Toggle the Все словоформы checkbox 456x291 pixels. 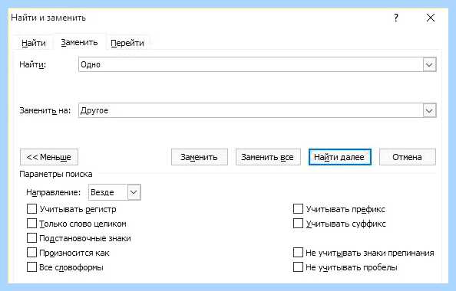[31, 267]
